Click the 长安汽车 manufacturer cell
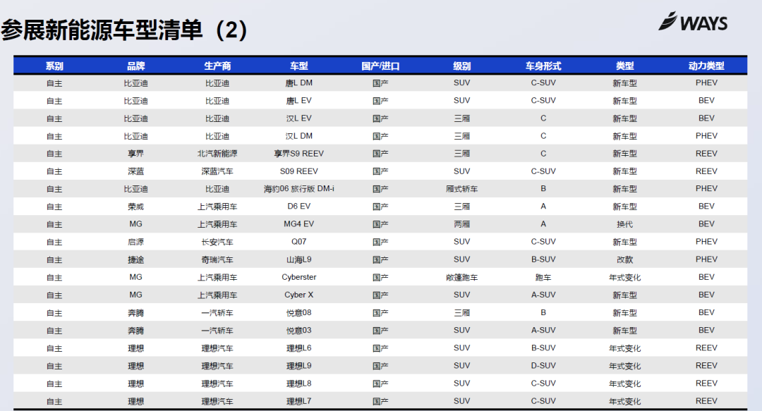 (x=217, y=242)
